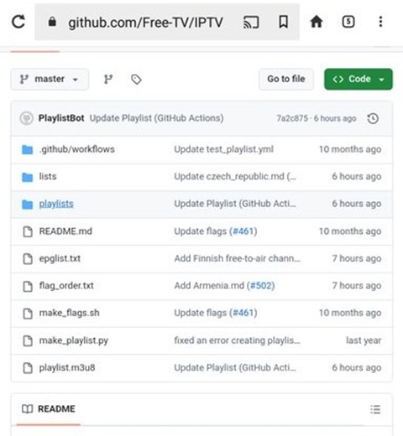Select the README tab
The image size is (403, 436).
49,409
